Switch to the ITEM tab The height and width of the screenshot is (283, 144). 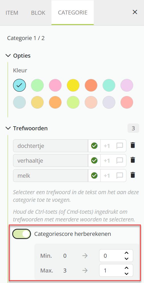pos(12,13)
